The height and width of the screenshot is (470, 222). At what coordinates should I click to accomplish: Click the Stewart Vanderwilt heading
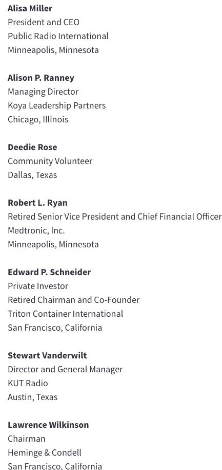tap(47, 355)
